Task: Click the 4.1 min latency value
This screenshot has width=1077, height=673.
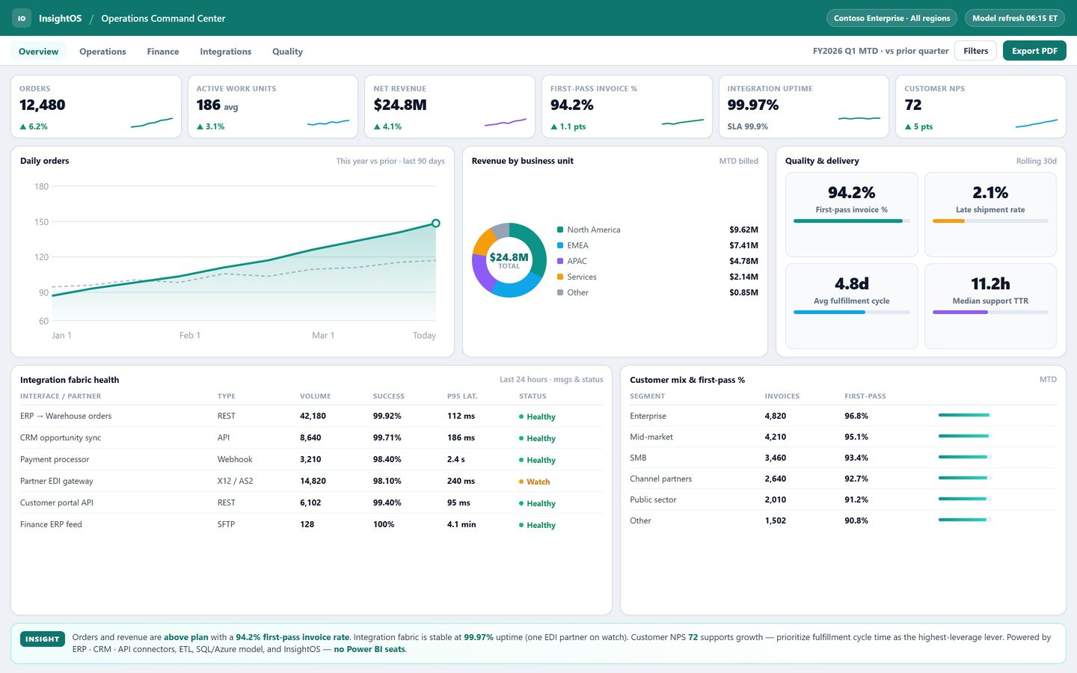Action: [461, 524]
